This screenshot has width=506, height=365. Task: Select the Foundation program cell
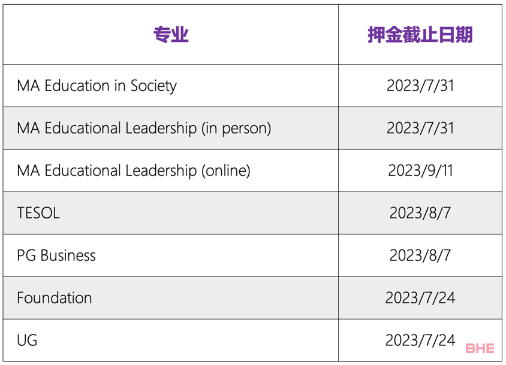click(x=55, y=298)
